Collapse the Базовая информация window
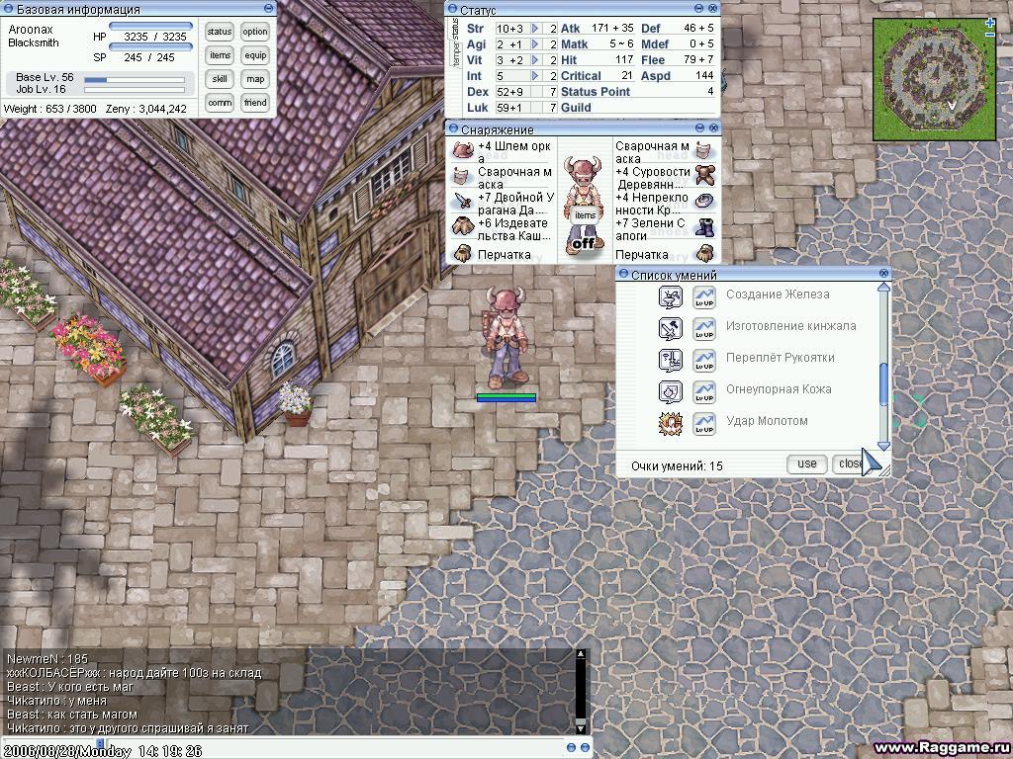Screen dimensions: 1013x759 tap(269, 8)
